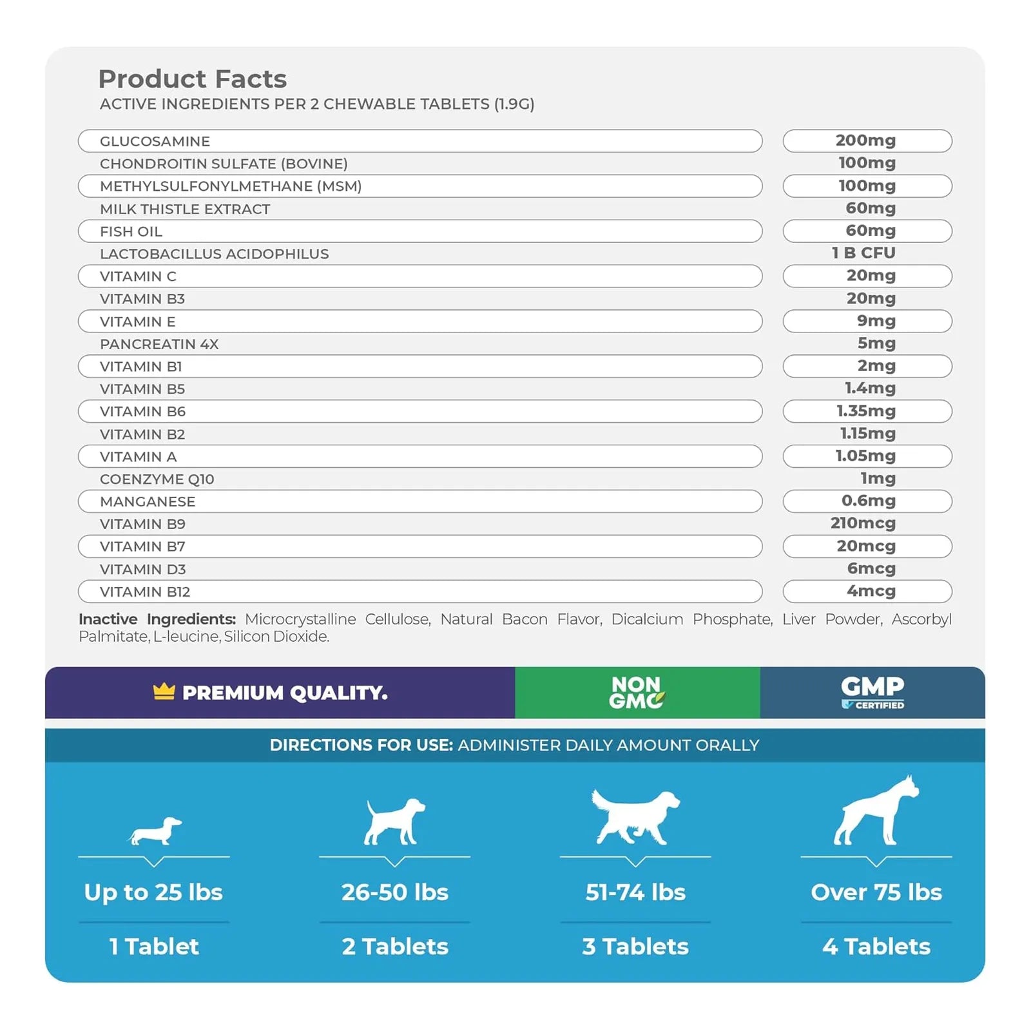The image size is (1031, 1031).
Task: Click the dachshund small dog icon
Action: (x=155, y=831)
